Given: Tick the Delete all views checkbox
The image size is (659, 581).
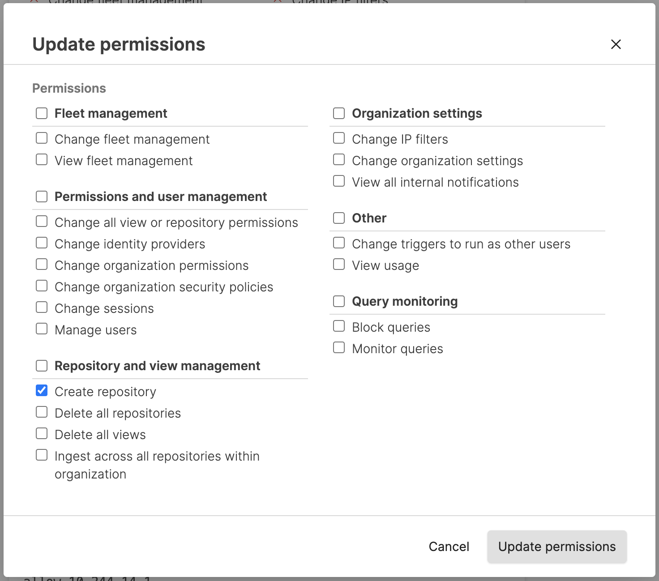Looking at the screenshot, I should click(x=42, y=434).
